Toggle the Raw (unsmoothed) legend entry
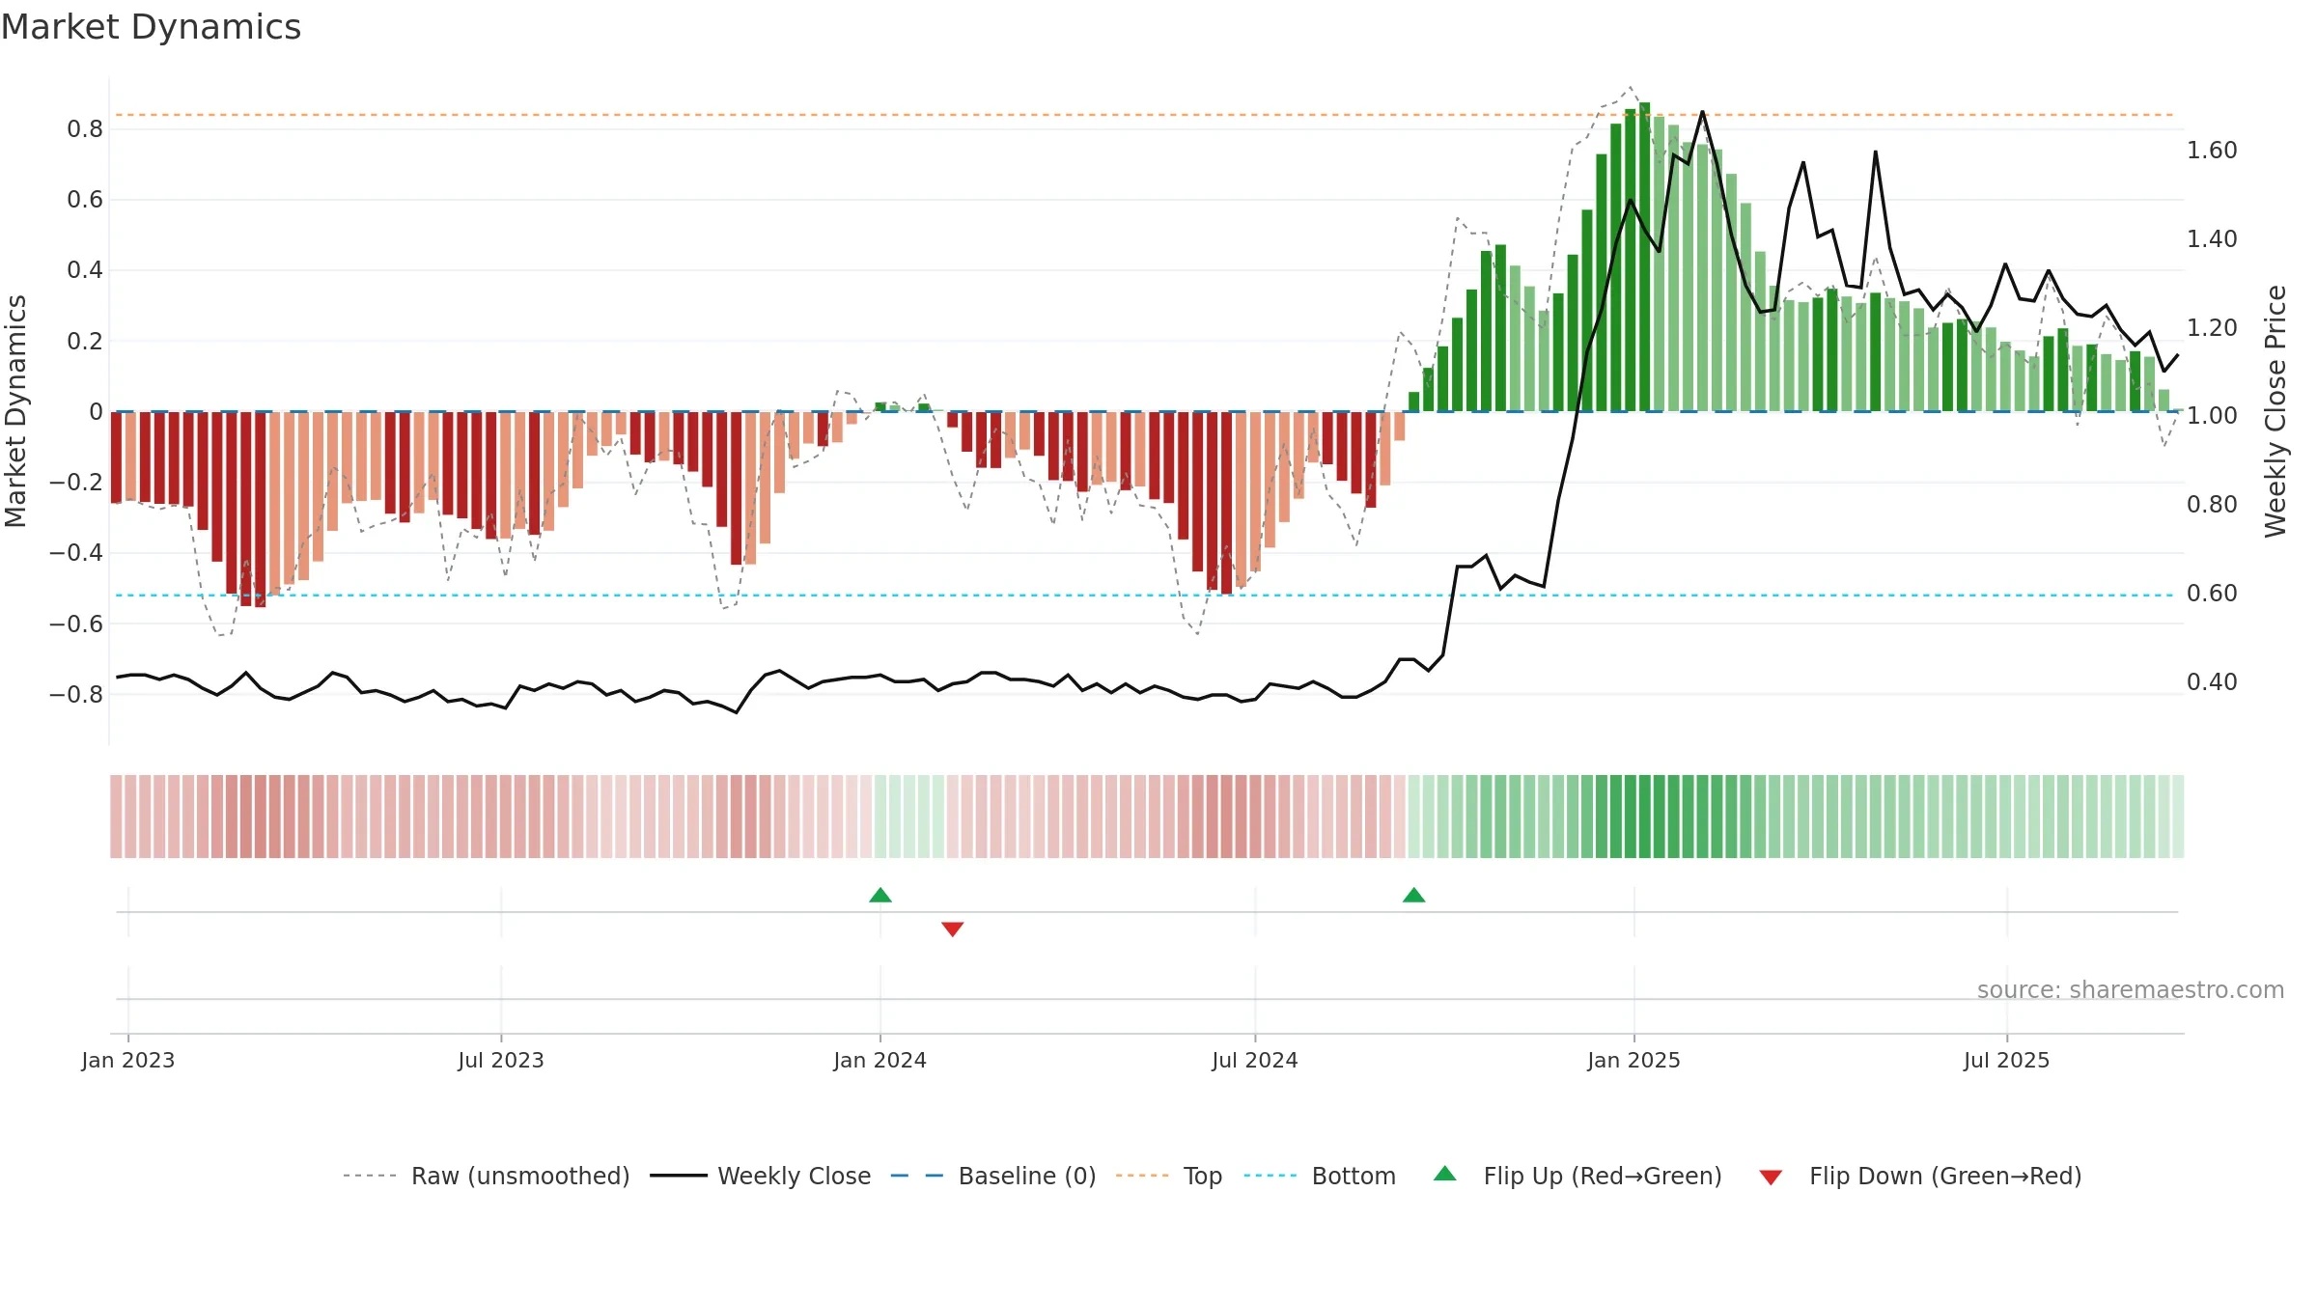The width and height of the screenshot is (2317, 1303). [487, 1176]
